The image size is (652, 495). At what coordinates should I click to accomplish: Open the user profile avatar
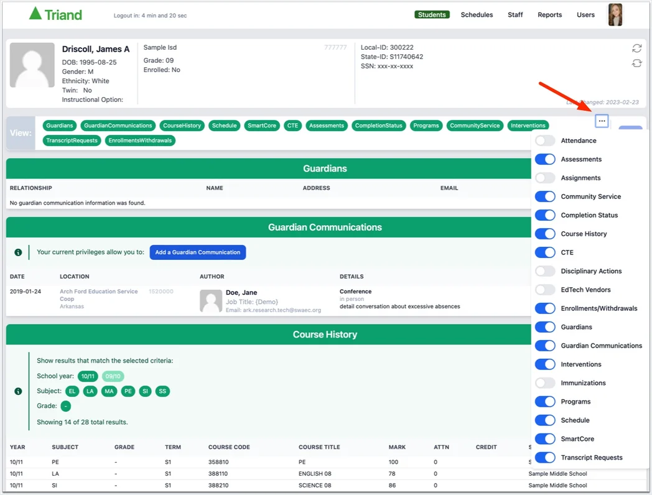click(x=615, y=14)
